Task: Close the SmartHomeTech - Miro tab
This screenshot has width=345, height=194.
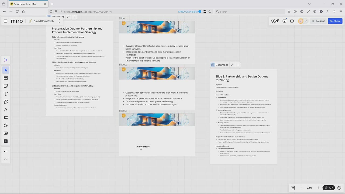Action: (x=45, y=4)
